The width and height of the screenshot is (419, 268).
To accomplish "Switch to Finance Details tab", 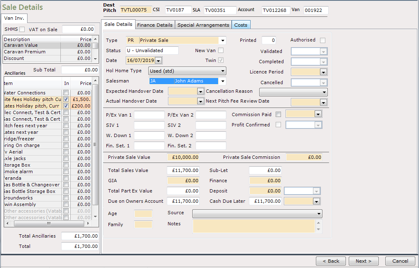I will (155, 25).
